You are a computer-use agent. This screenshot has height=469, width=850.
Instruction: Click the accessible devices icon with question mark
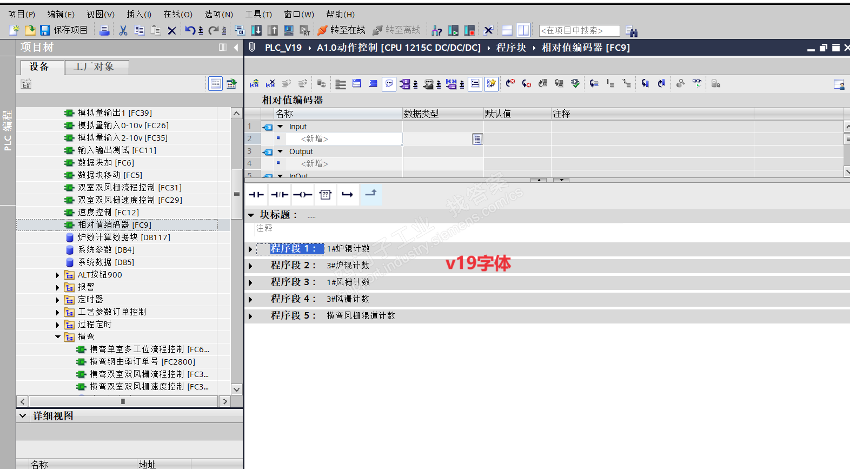click(437, 30)
